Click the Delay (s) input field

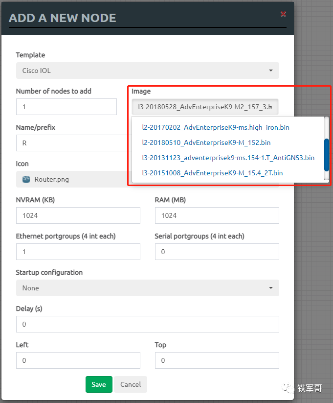147,324
